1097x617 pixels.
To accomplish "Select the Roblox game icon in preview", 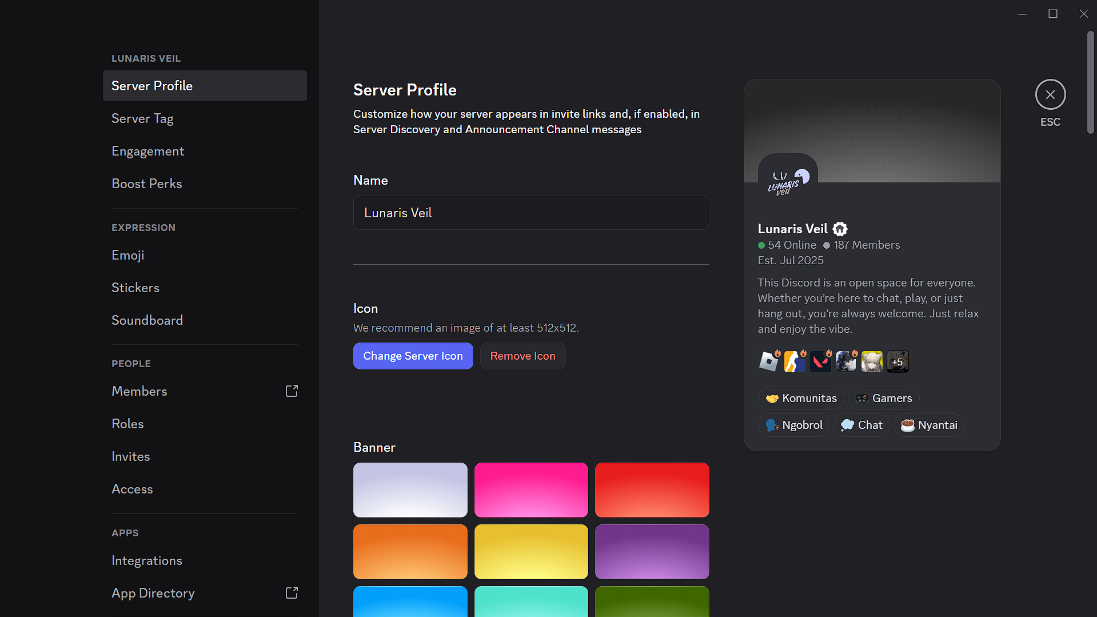I will coord(769,361).
